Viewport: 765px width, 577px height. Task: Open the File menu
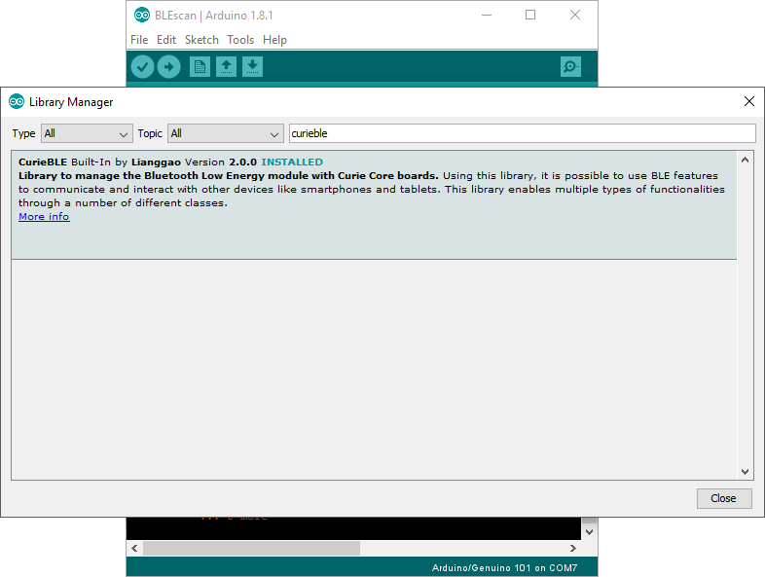(x=139, y=40)
